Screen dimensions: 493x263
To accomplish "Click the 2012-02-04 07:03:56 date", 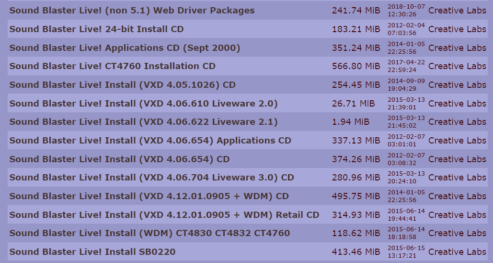I will click(406, 29).
